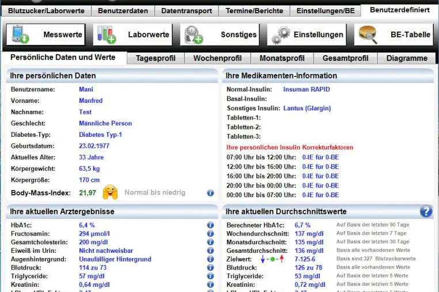Click the Wochendurchschnitt value 137 mg/dl

pos(309,233)
